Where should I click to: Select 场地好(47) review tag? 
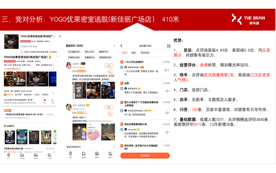(103, 52)
